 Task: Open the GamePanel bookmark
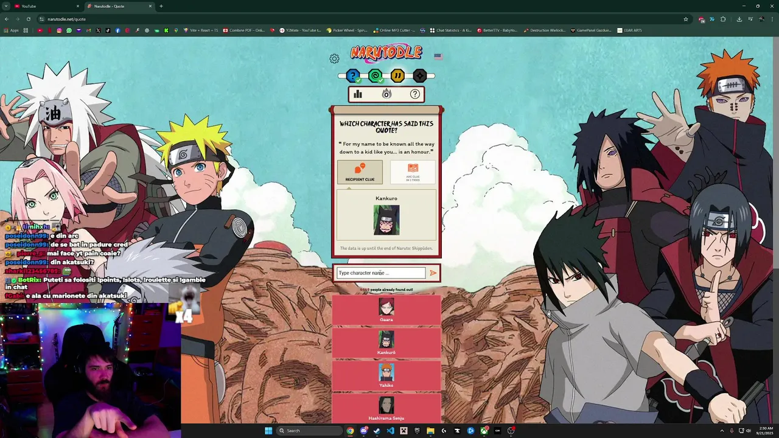pos(591,30)
